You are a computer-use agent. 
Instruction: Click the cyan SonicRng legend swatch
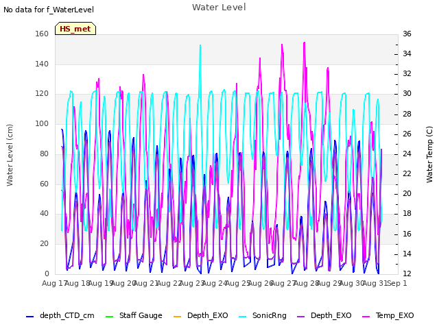242,317
